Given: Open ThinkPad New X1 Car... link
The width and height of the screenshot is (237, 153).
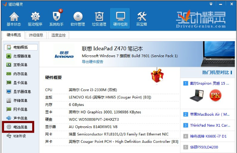Looking at the screenshot, I should click(x=210, y=126).
